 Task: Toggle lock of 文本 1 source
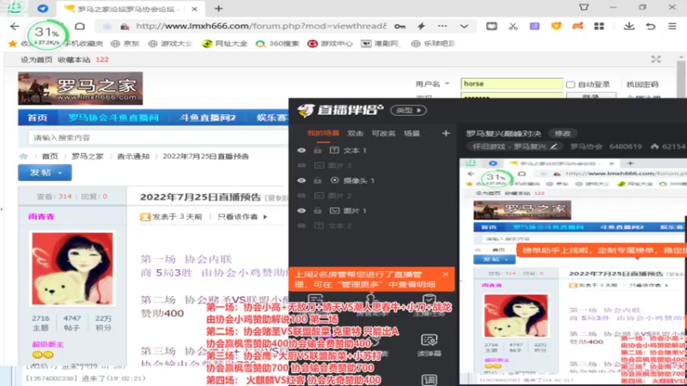318,150
